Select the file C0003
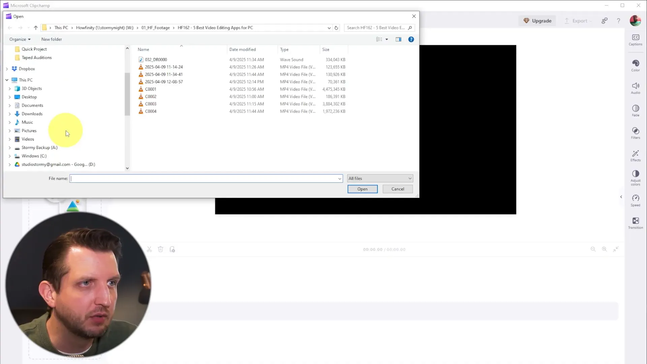Viewport: 647px width, 364px height. 151,104
